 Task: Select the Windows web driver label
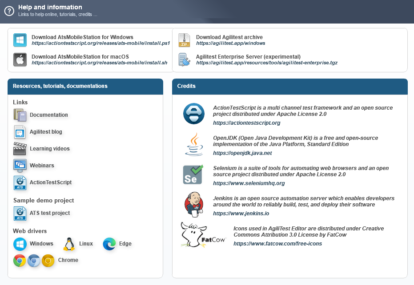coord(41,244)
